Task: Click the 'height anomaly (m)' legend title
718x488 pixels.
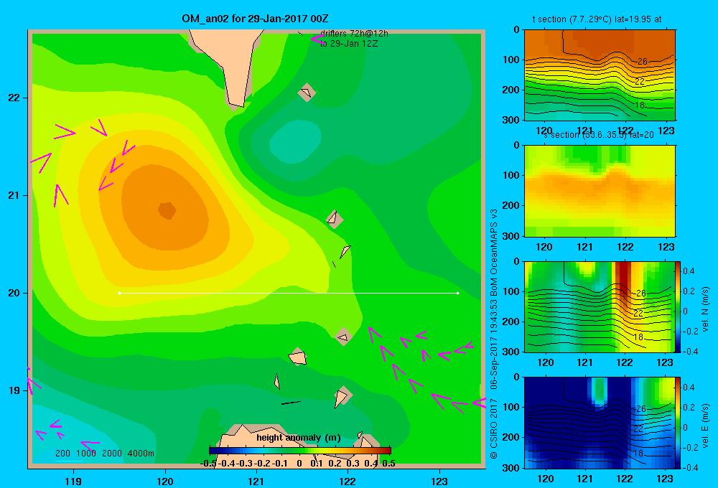Action: click(299, 438)
